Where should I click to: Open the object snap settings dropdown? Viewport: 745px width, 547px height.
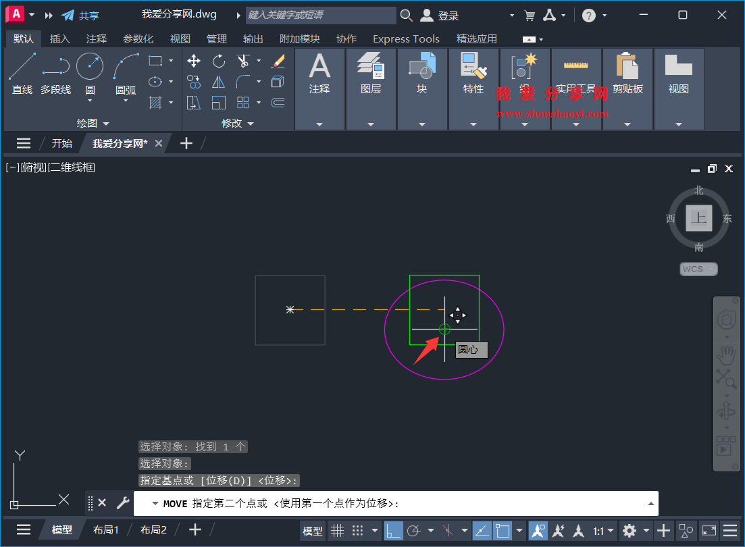(519, 530)
